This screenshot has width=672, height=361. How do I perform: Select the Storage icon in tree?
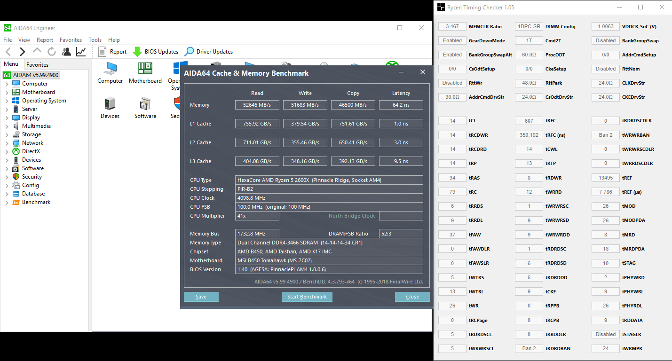(16, 134)
